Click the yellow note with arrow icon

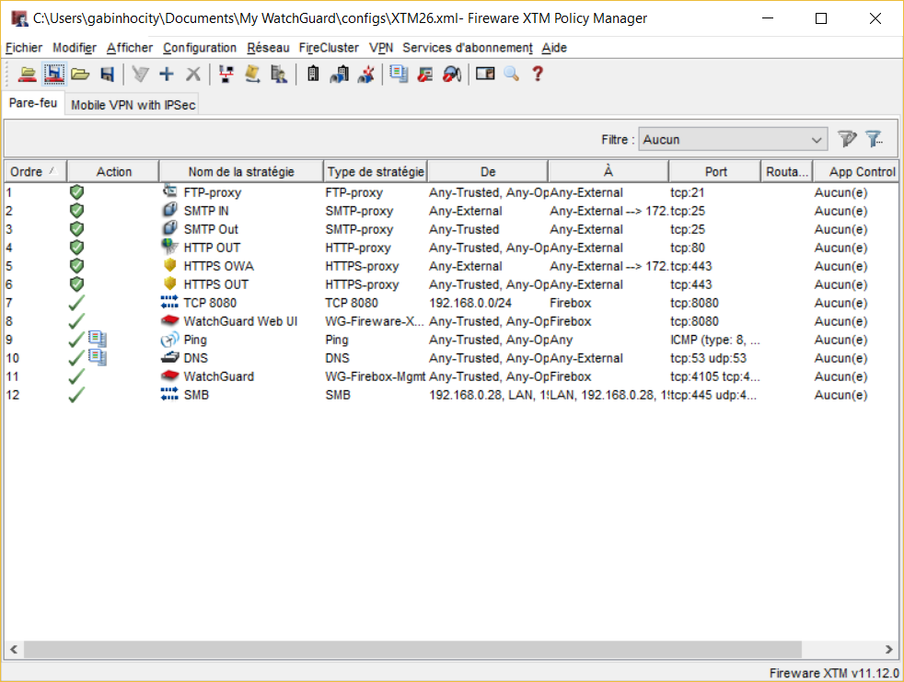tap(252, 74)
